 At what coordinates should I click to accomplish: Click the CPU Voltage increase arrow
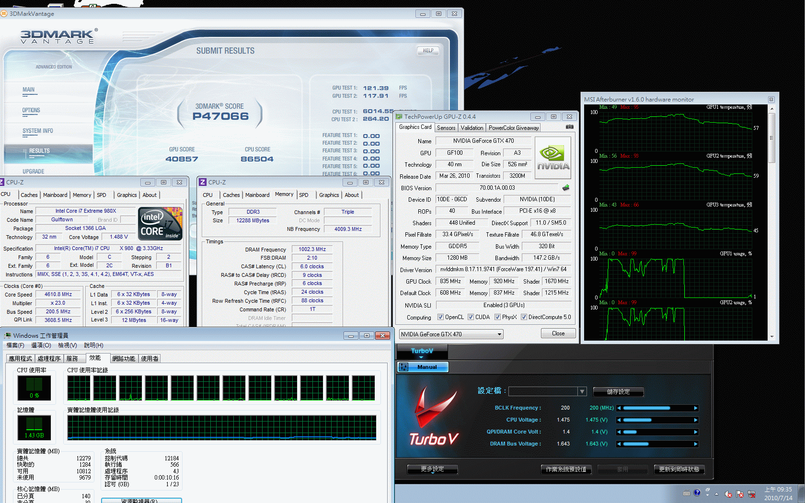point(696,420)
